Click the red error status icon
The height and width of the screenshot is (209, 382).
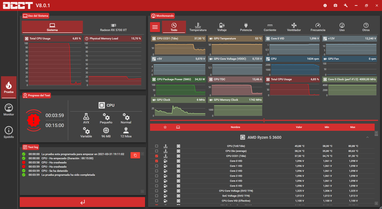point(33,120)
